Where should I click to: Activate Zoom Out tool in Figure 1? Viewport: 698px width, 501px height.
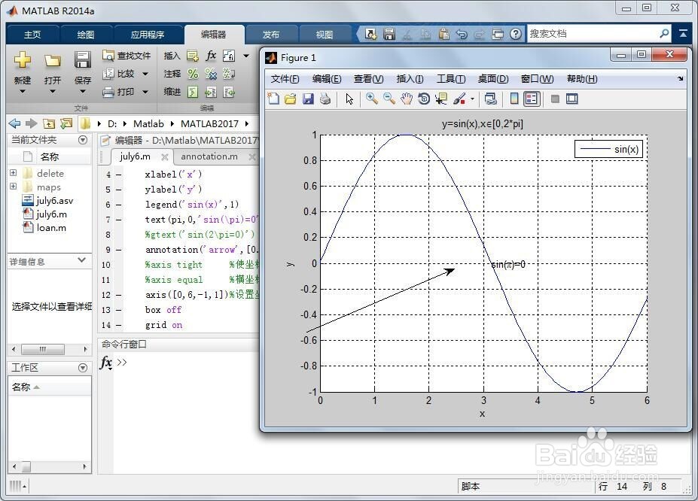(389, 99)
